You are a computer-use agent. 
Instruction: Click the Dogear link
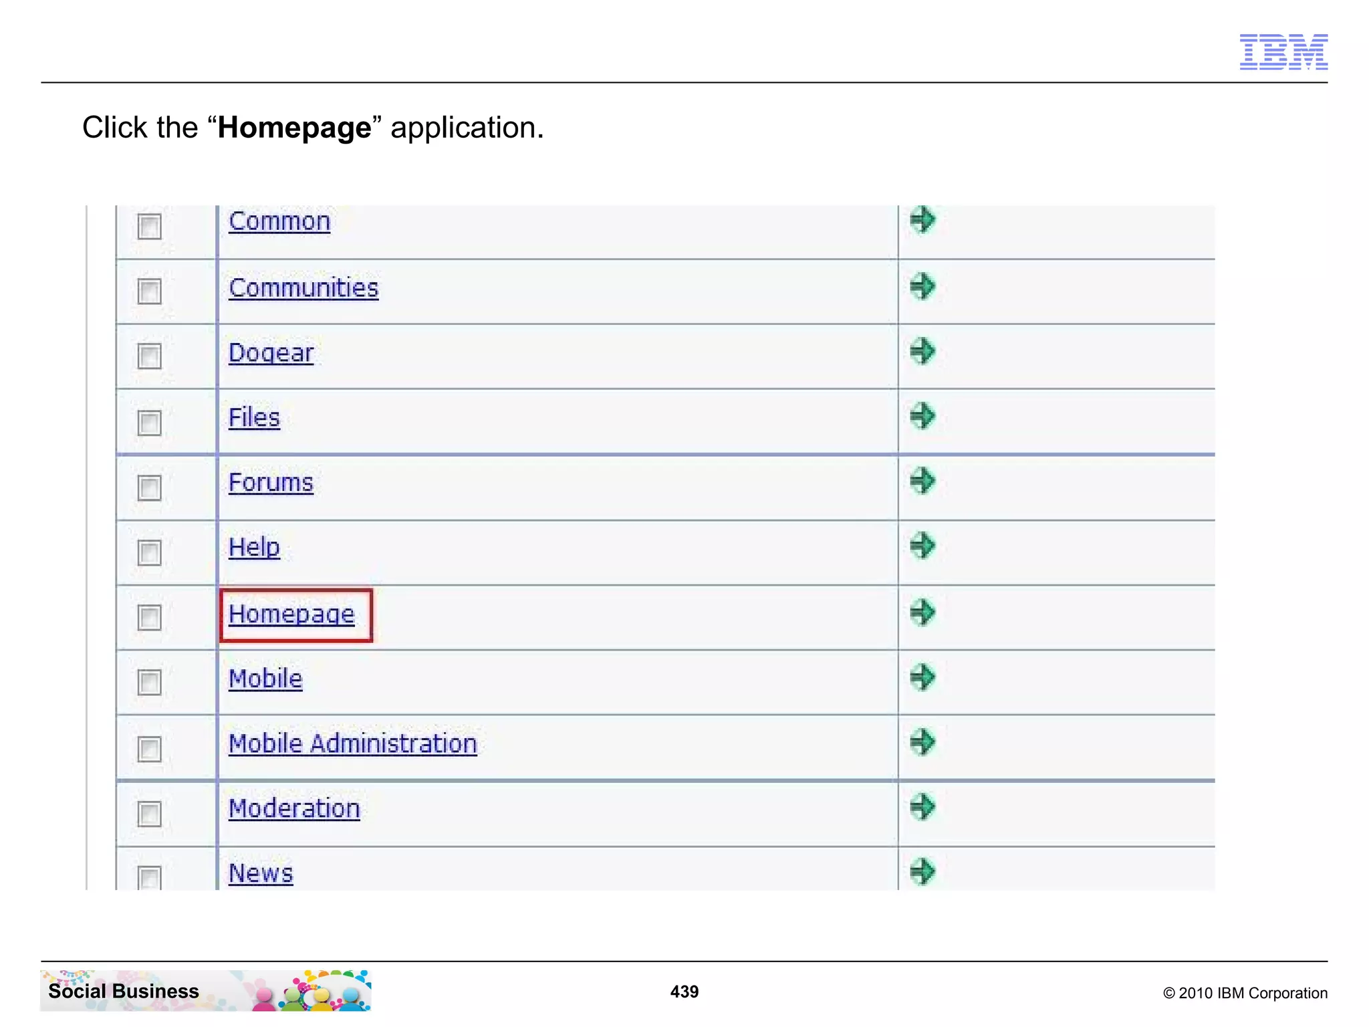pos(271,353)
